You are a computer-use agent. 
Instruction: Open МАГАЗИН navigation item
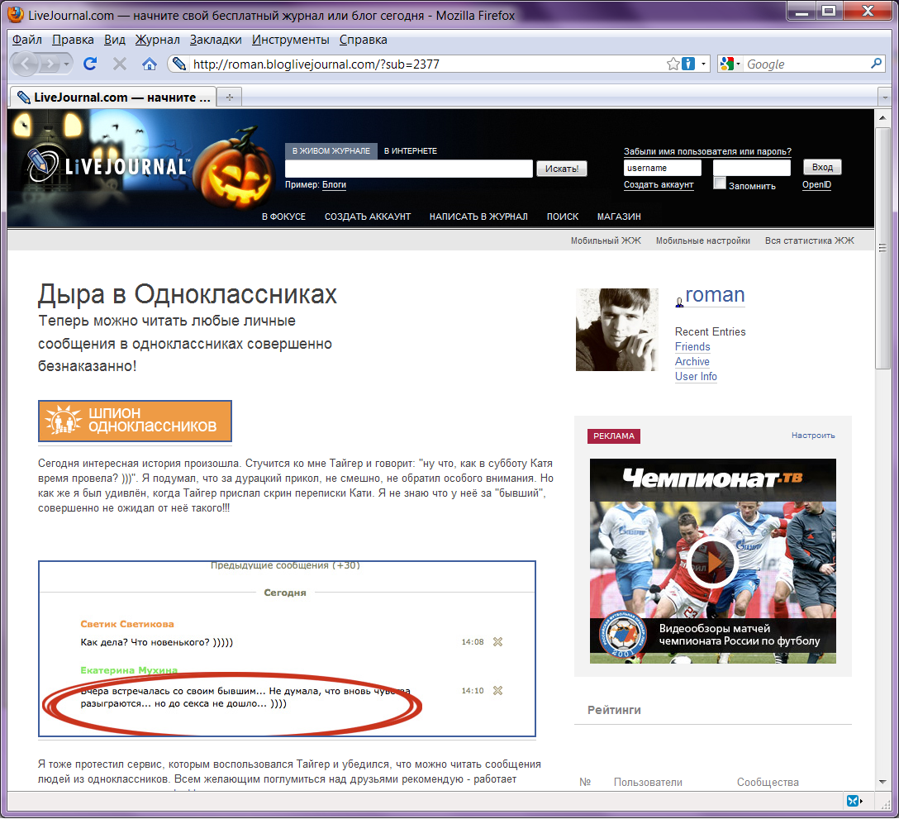pyautogui.click(x=619, y=217)
